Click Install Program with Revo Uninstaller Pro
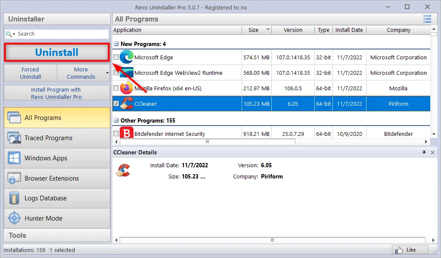Screen dimensions: 441x258 tap(57, 93)
